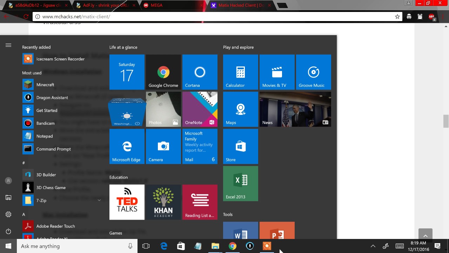Open Dragon Assistant app entry

coord(60,97)
